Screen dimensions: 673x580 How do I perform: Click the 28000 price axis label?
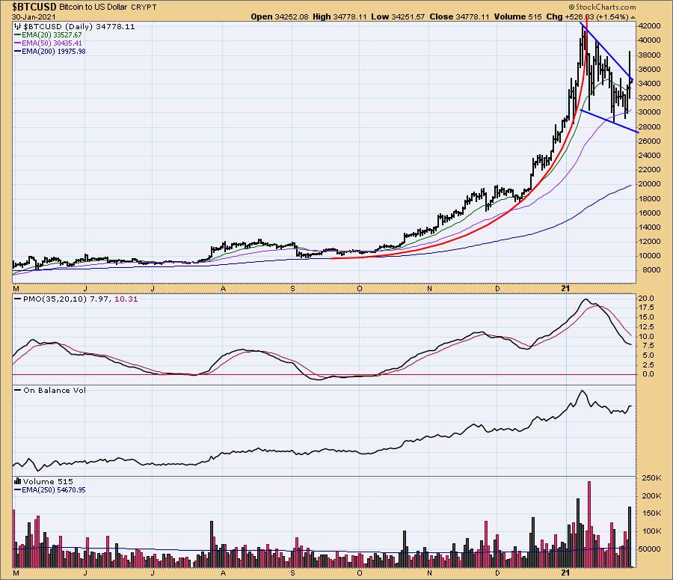(649, 126)
